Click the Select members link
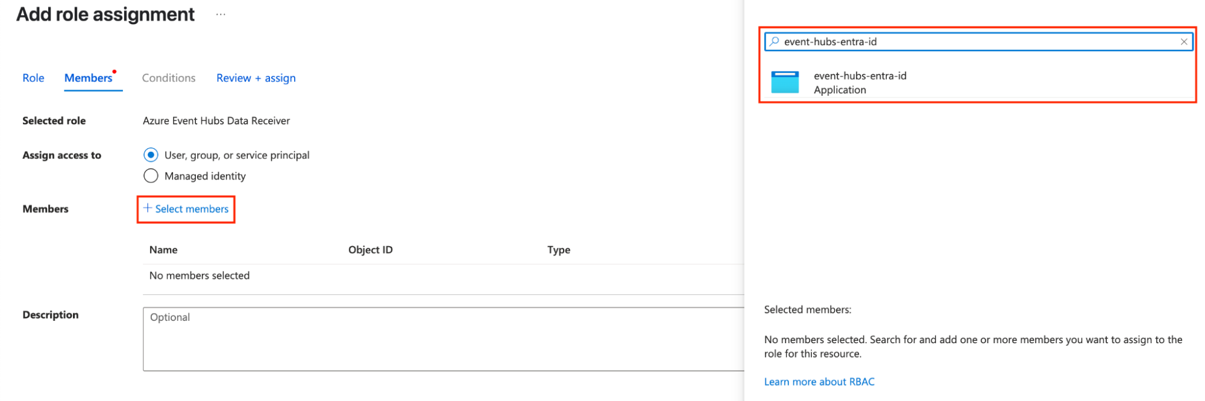Viewport: 1205px width, 401px height. (x=192, y=209)
